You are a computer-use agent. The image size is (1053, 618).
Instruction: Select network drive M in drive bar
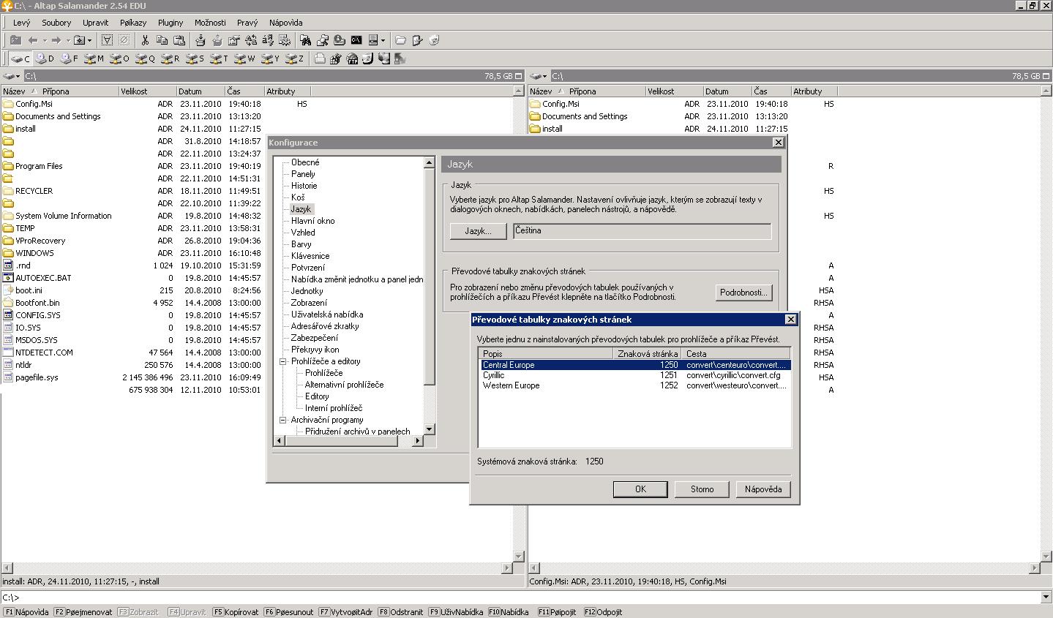click(x=94, y=59)
